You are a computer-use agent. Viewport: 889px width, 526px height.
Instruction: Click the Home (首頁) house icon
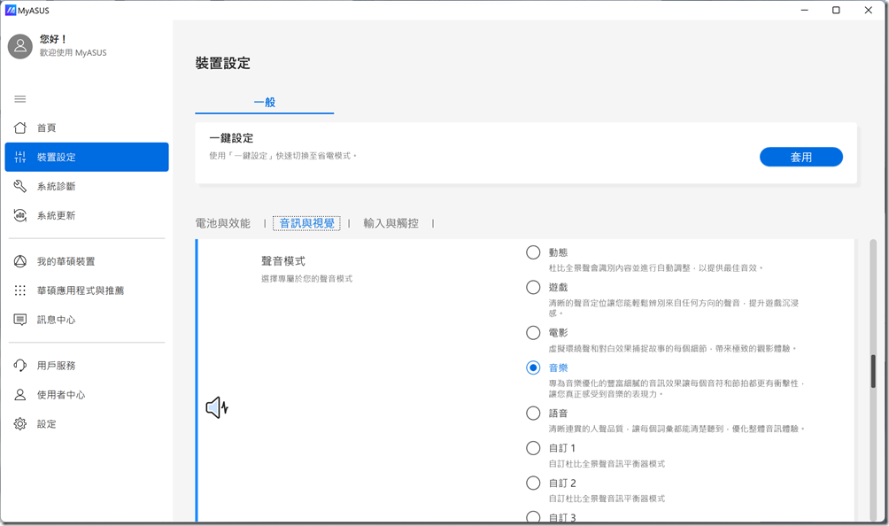(x=20, y=128)
